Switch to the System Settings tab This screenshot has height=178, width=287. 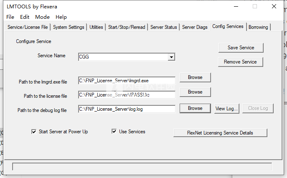(69, 27)
